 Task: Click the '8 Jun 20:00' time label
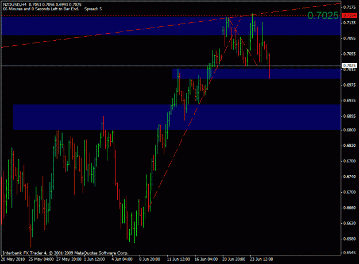[150, 259]
